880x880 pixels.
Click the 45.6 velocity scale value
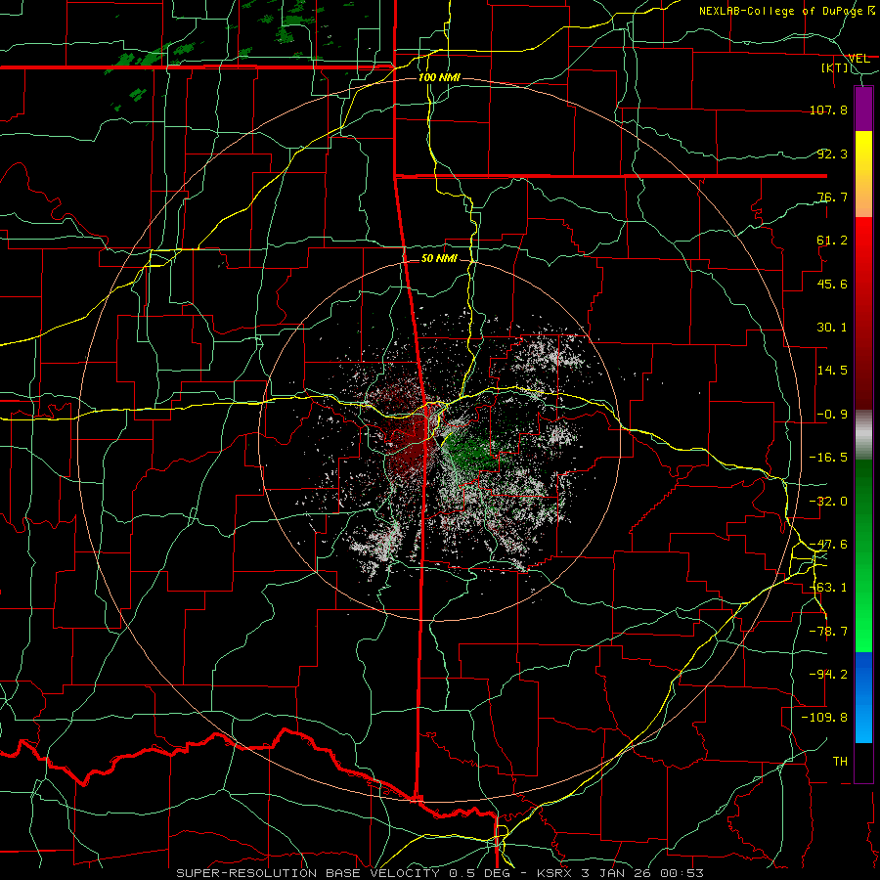(832, 284)
